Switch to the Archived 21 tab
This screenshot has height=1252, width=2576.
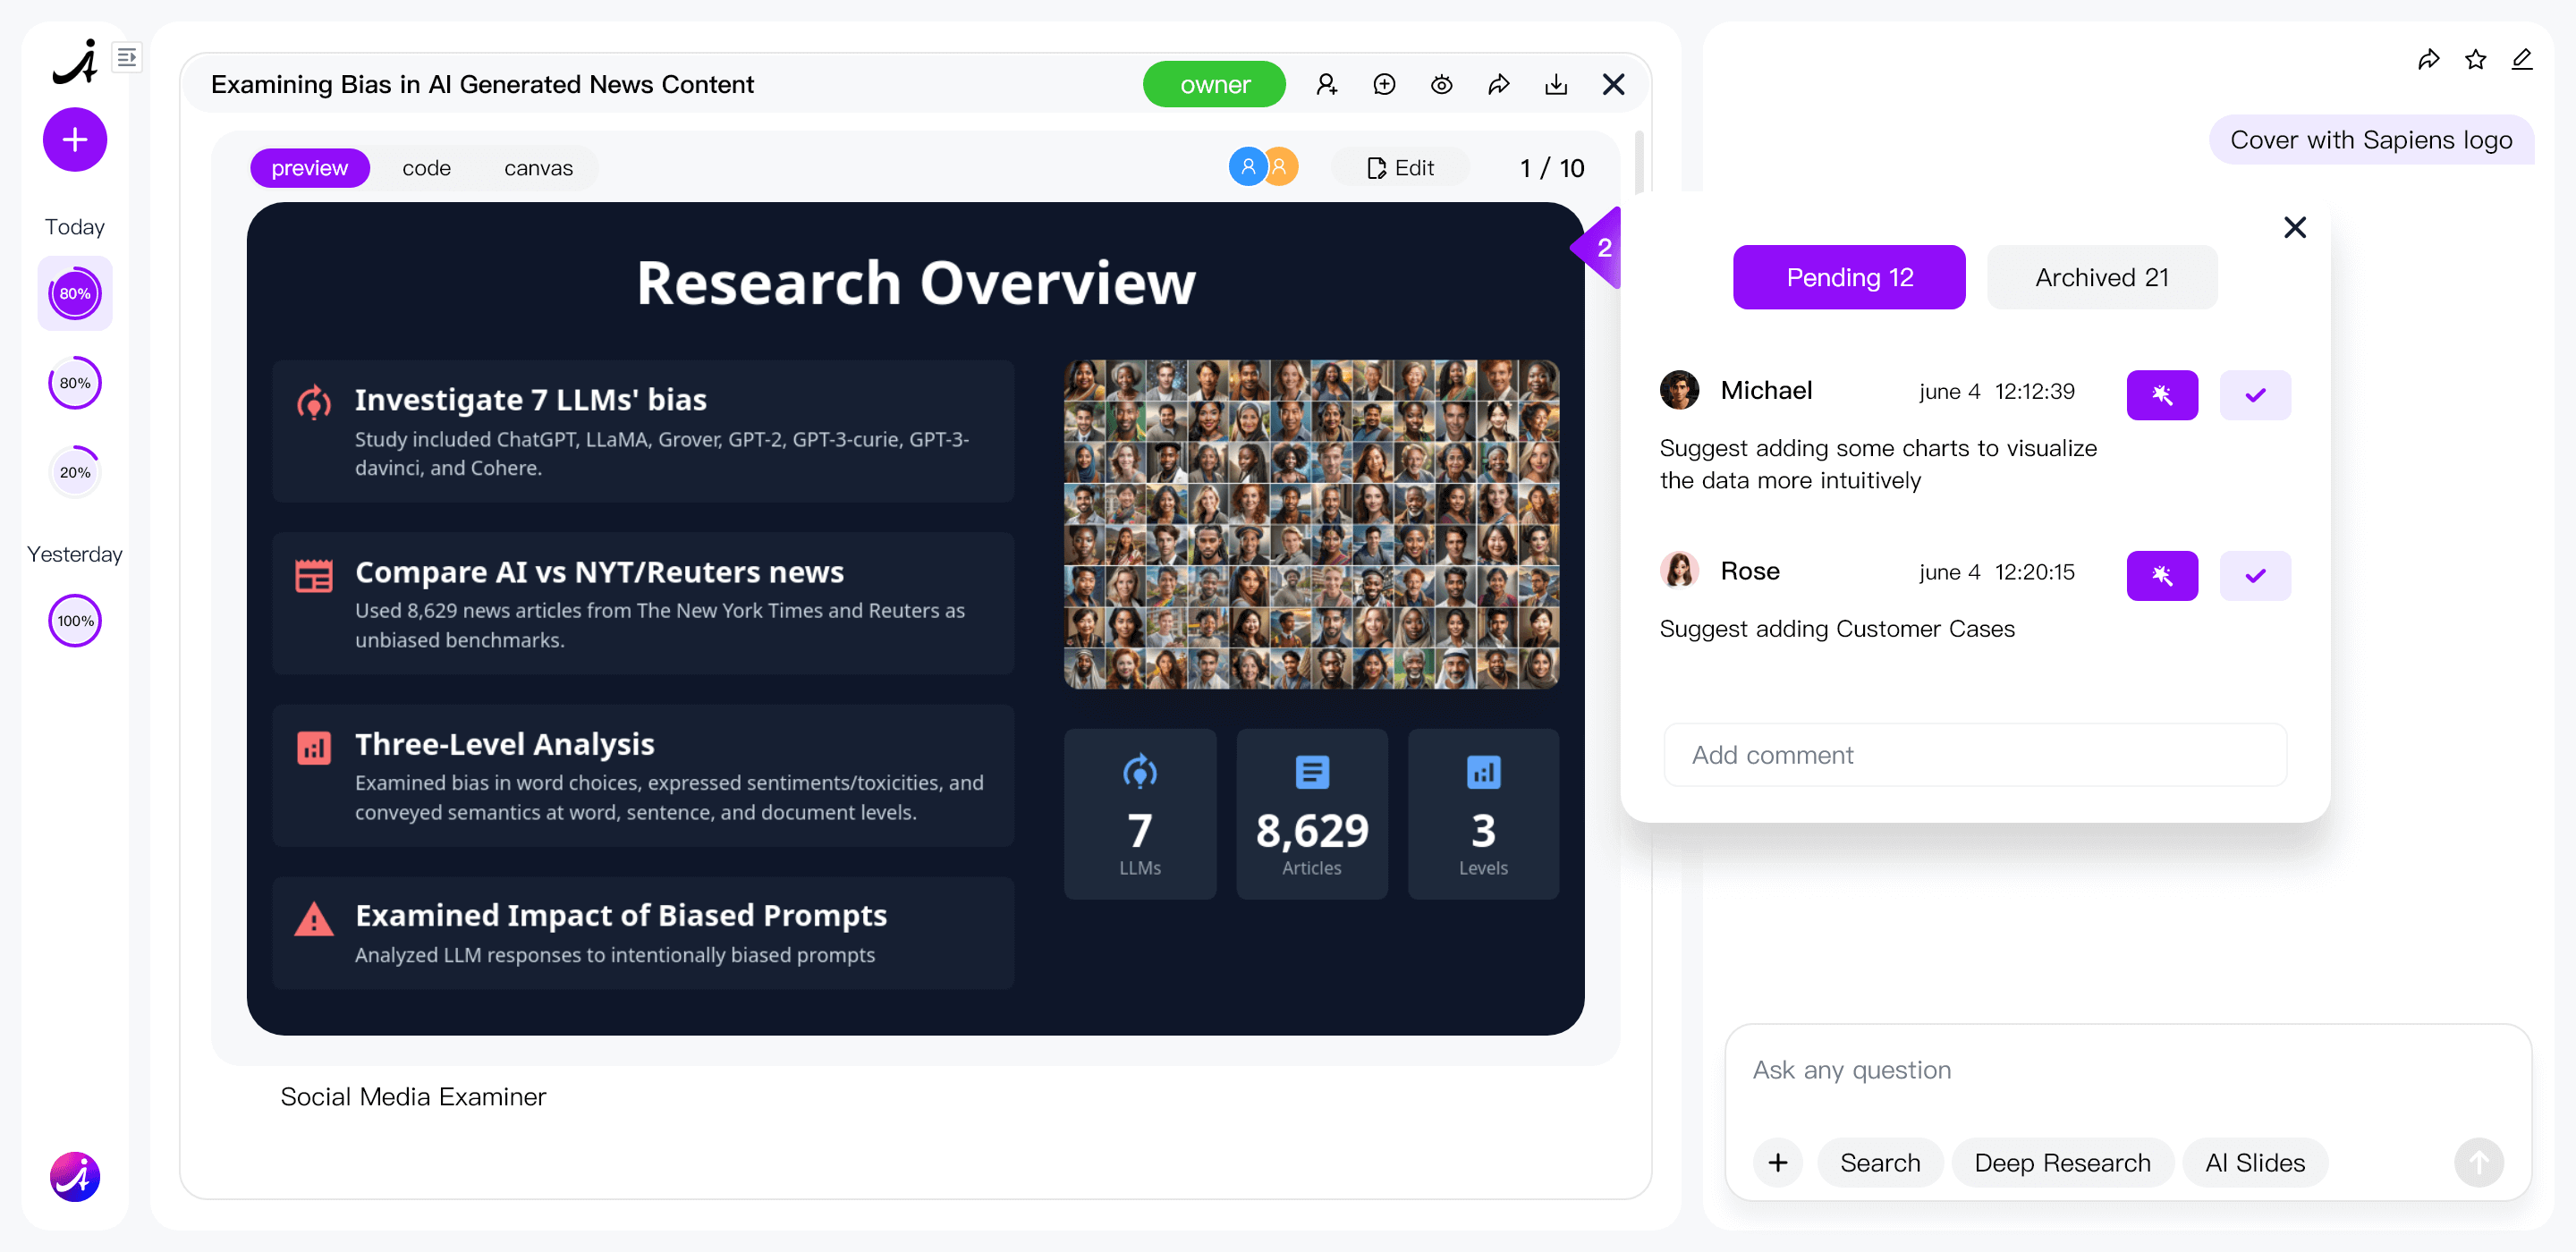(2101, 277)
